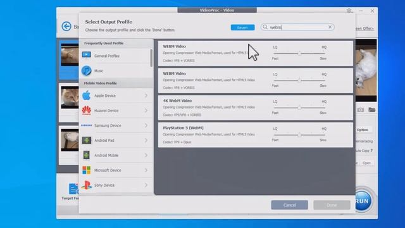Screen dimensions: 405x228
Task: Adjust first WEBM Video quality slider
Action: click(x=299, y=53)
